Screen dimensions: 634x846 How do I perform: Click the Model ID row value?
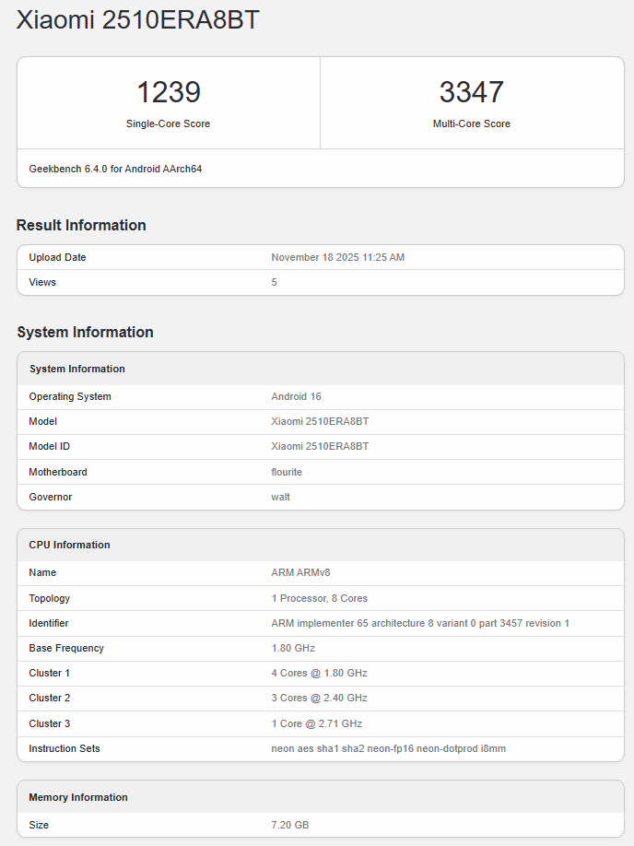(320, 446)
